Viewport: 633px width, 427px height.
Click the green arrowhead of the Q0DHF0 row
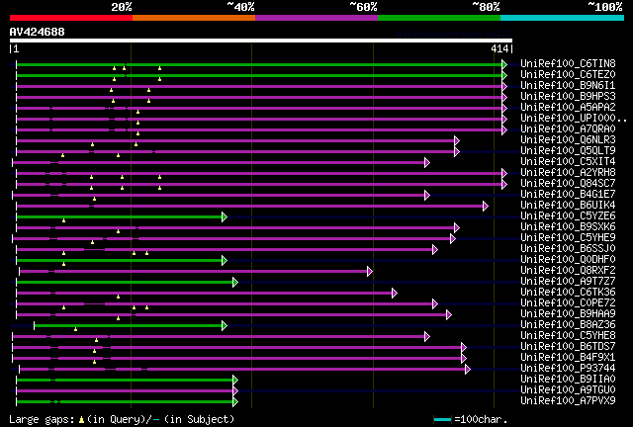(x=225, y=261)
